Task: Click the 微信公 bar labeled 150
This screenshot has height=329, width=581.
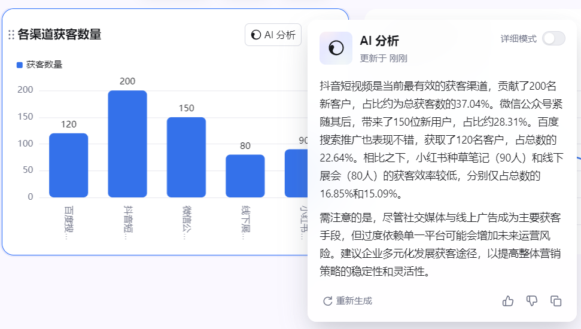Action: tap(186, 157)
